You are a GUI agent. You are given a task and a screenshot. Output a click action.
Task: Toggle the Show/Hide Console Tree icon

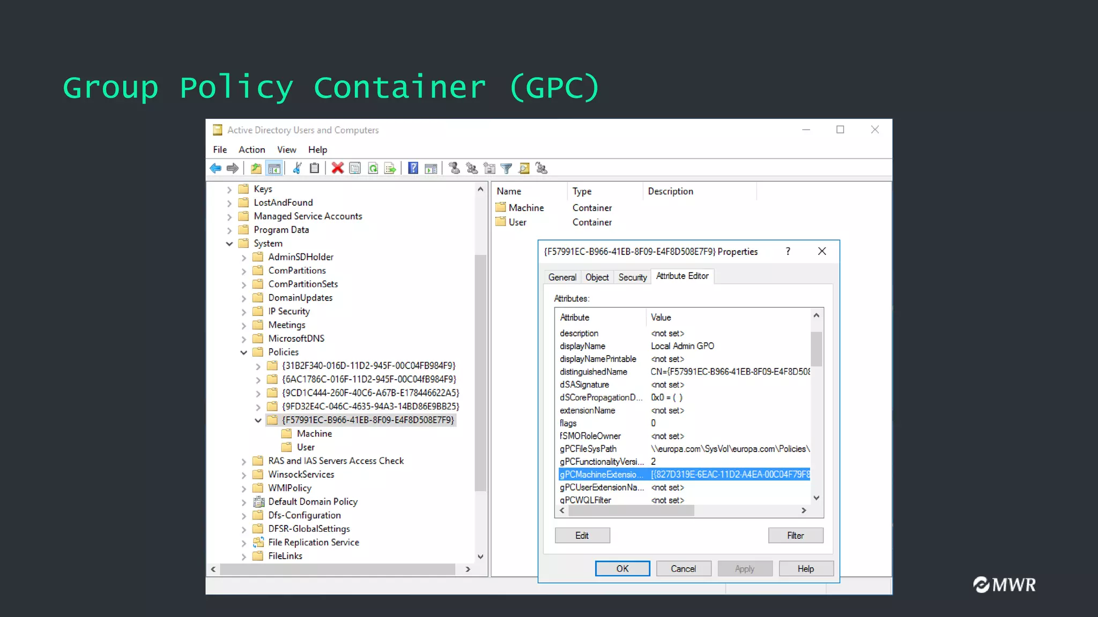274,168
